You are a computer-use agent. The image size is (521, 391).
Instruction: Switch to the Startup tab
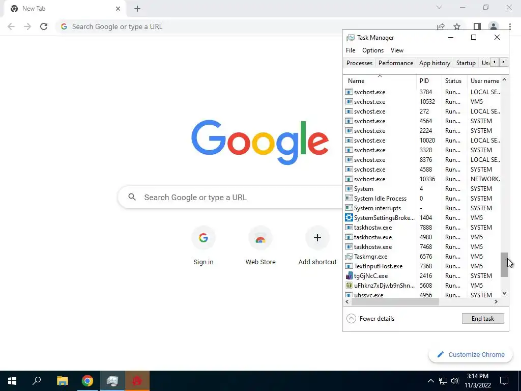pos(466,63)
